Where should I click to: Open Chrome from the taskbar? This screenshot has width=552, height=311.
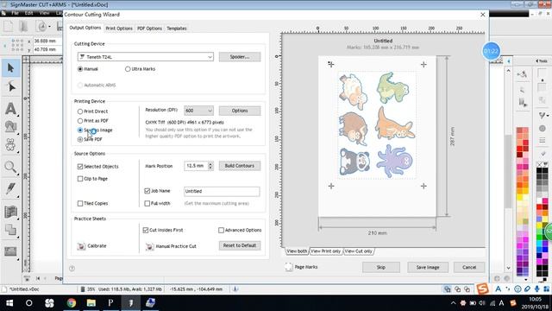[x=72, y=303]
